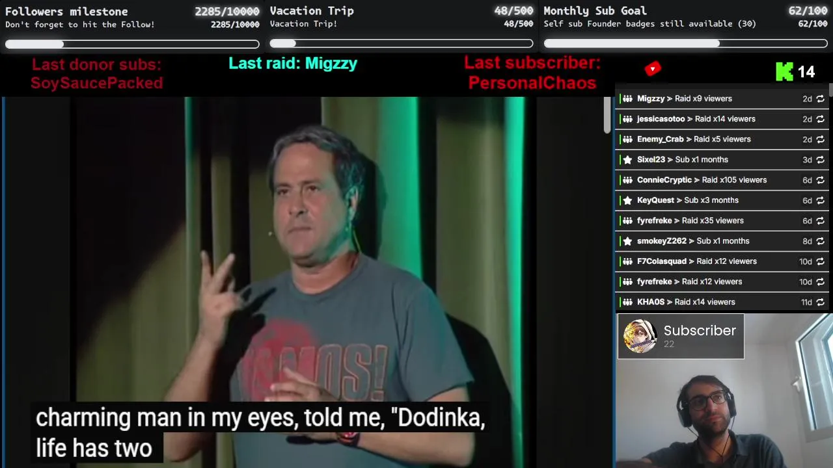
Task: Click the Vacation Trip progress bar
Action: pos(402,44)
